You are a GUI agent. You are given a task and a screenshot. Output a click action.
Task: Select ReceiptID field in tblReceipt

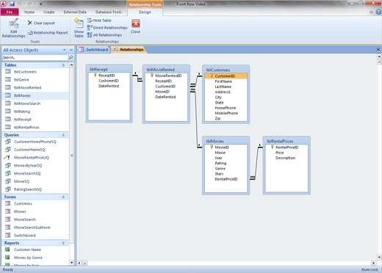tap(107, 76)
